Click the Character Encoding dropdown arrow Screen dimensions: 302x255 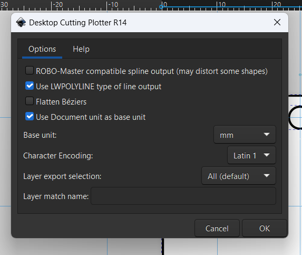coord(267,155)
